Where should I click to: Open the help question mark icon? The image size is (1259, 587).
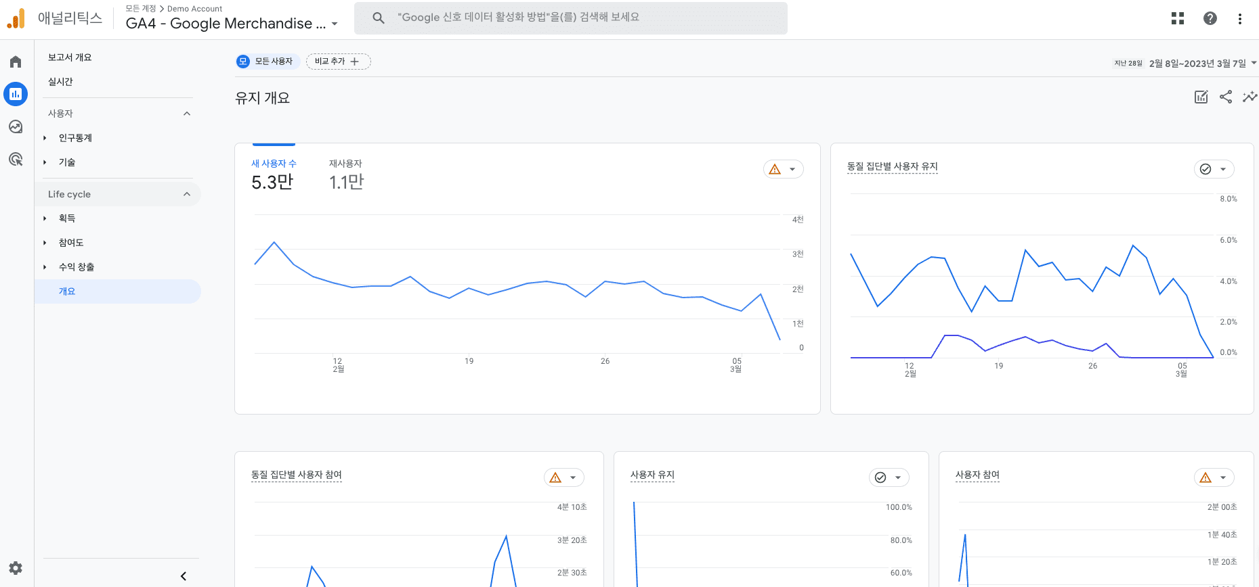(1210, 18)
